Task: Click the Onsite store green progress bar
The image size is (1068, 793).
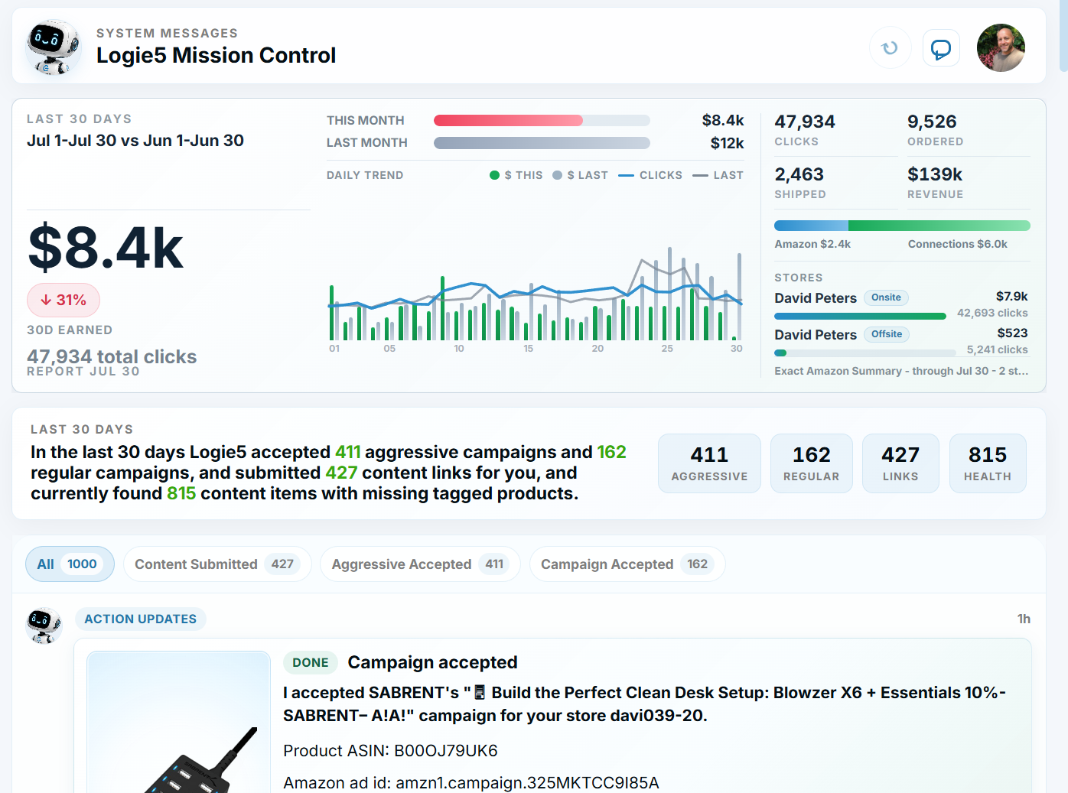Action: pos(860,316)
